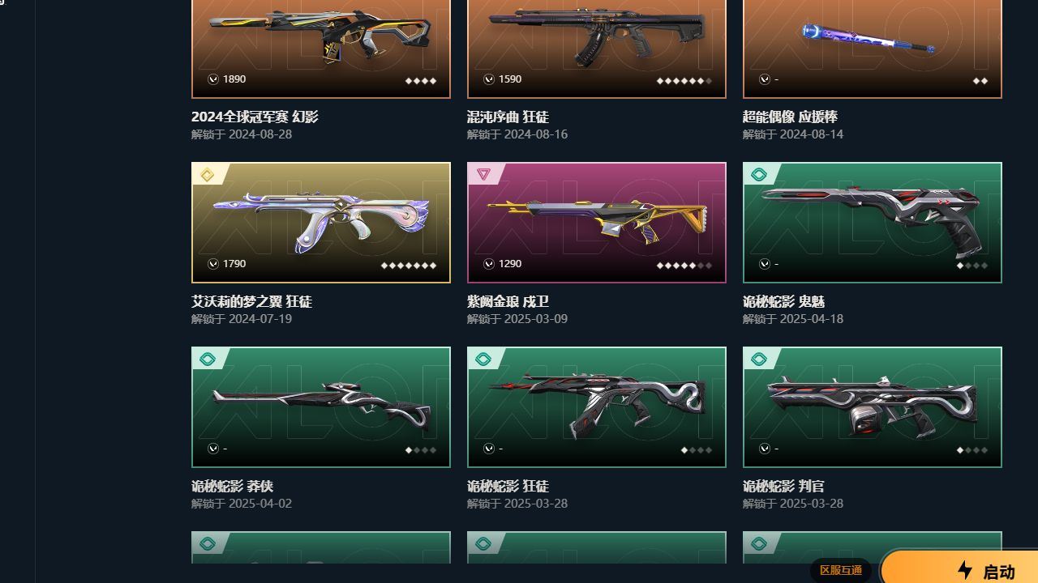Click the green tier icon on 诡秘蛇影 鬼魅 card
1038x583 pixels.
759,175
